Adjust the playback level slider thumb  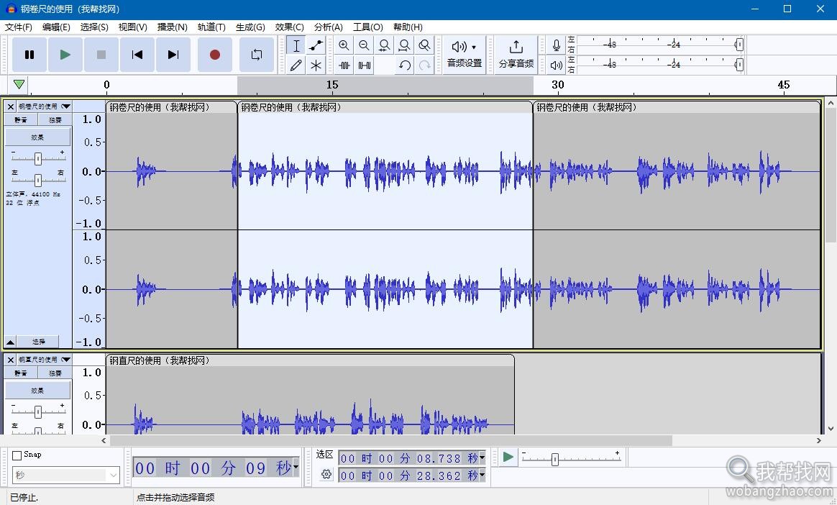coord(739,65)
